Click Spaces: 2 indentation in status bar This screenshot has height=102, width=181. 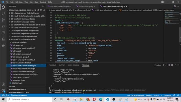(x=149, y=95)
